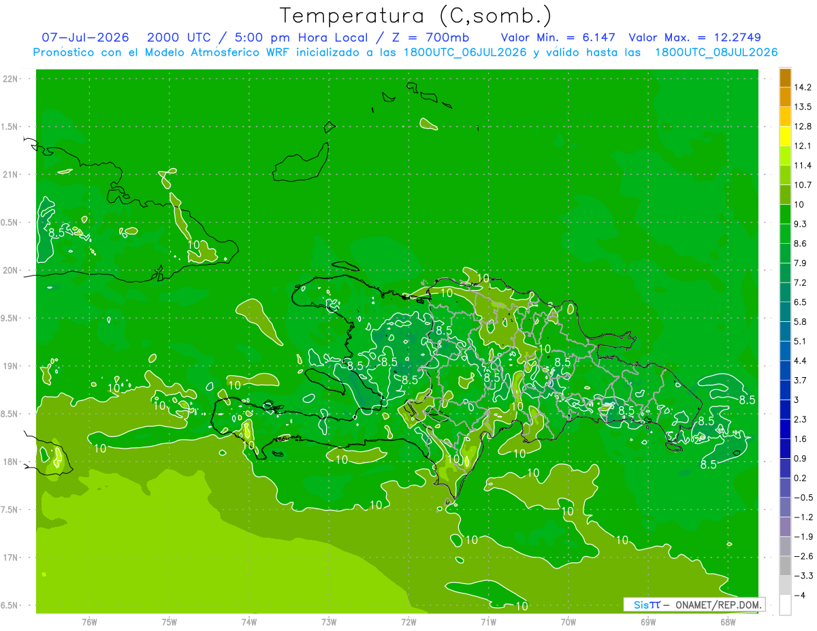The image size is (817, 631).
Task: Click the "19N" latitude label
Action: click(10, 366)
